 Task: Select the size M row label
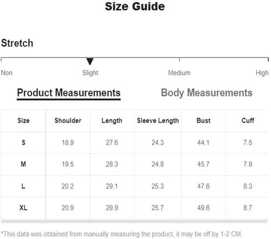[x=23, y=164]
